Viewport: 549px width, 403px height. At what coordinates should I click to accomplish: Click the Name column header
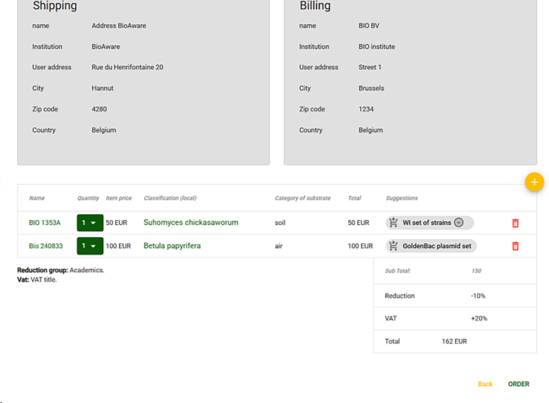pyautogui.click(x=37, y=198)
